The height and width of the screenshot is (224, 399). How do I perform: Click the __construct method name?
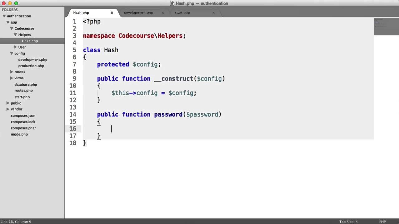point(174,79)
